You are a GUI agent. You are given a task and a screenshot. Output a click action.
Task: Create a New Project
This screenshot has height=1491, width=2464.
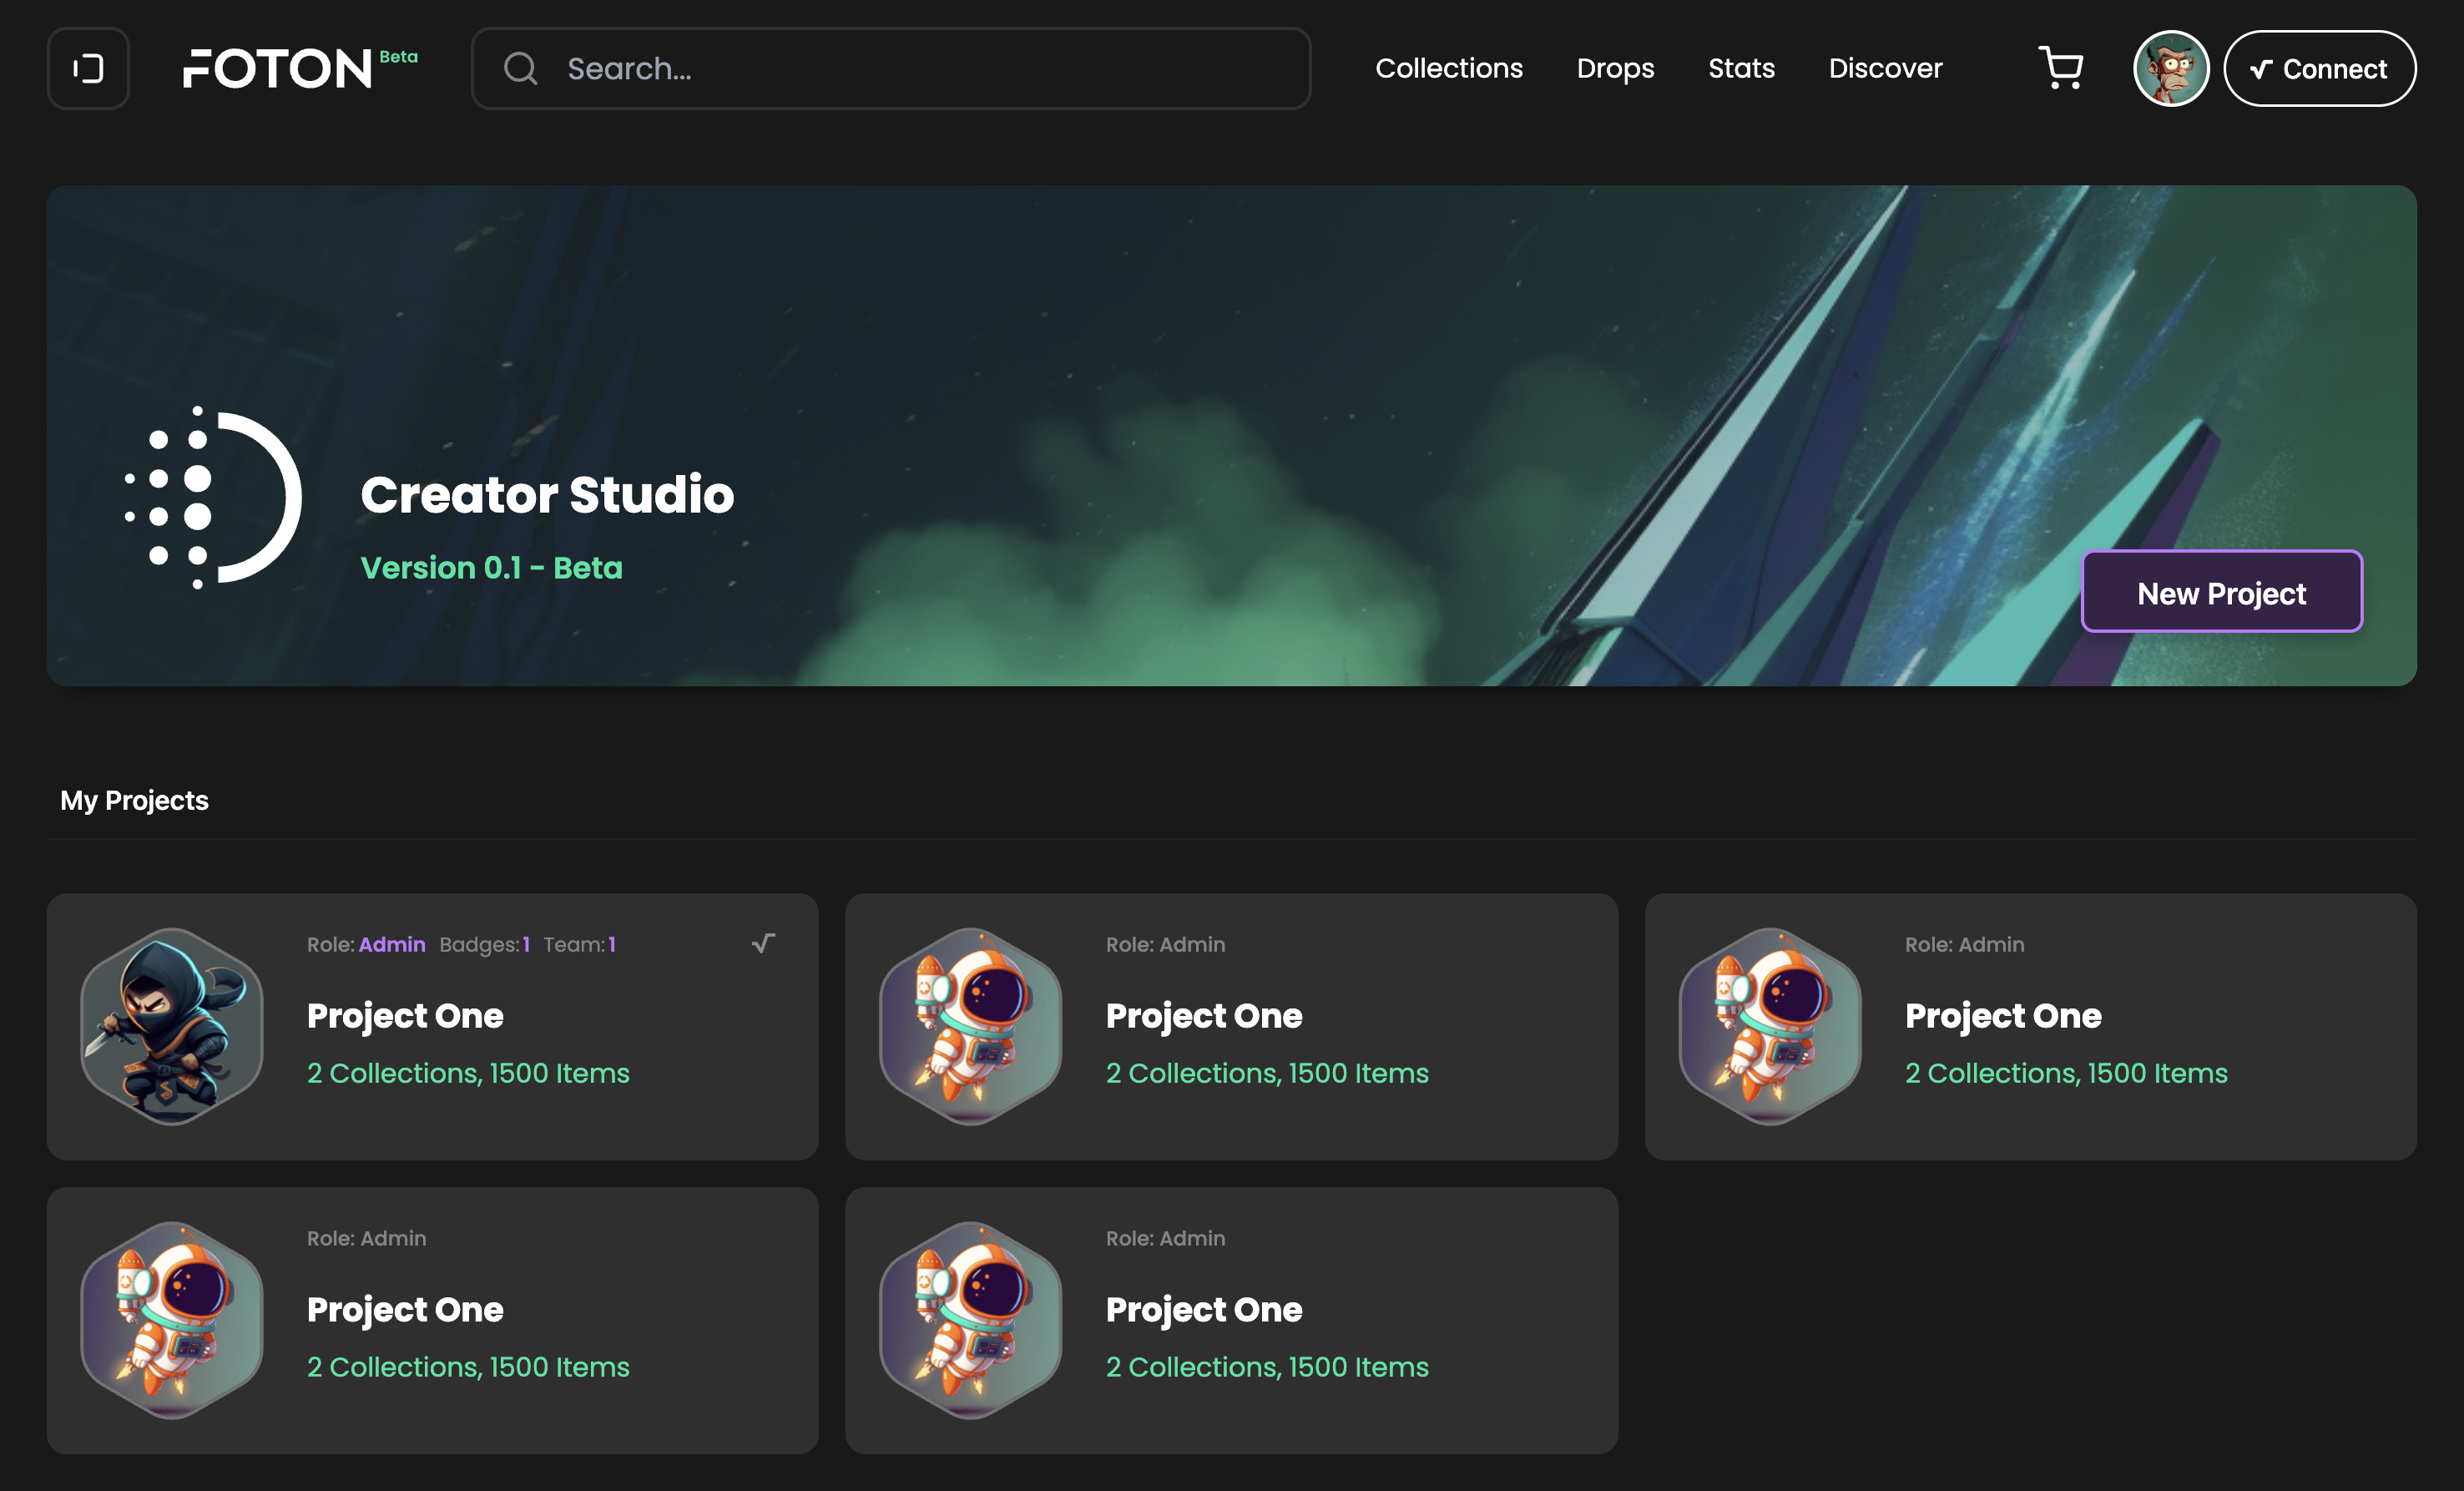(x=2221, y=592)
